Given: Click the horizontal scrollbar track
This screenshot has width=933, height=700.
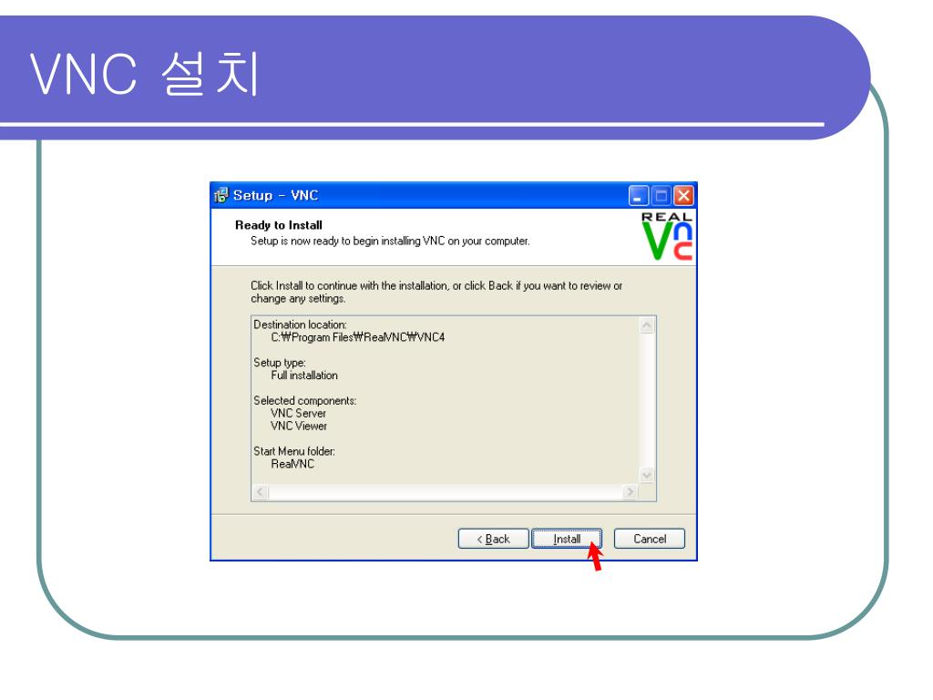Looking at the screenshot, I should pyautogui.click(x=445, y=492).
